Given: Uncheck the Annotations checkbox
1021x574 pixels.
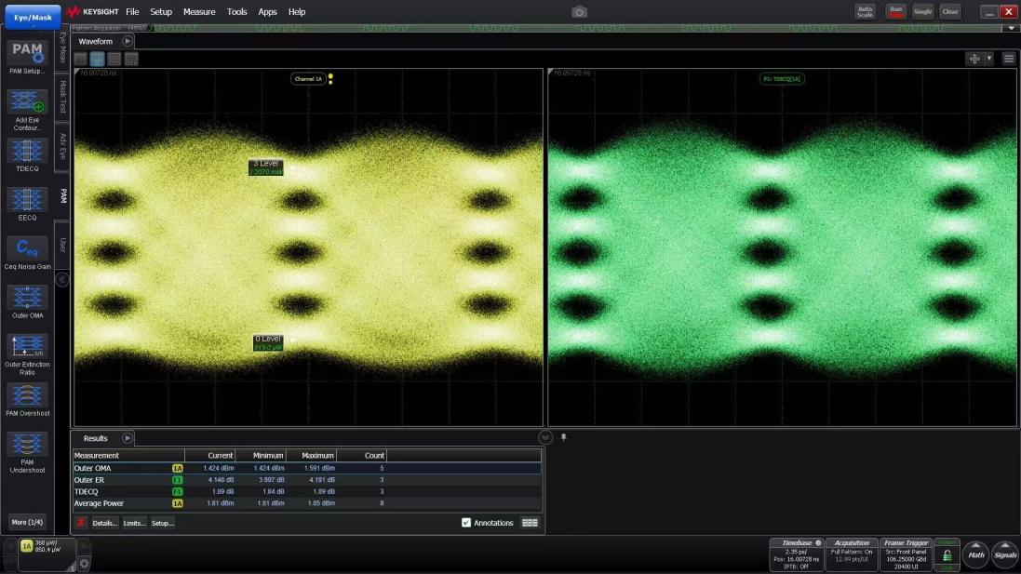Looking at the screenshot, I should click(466, 523).
